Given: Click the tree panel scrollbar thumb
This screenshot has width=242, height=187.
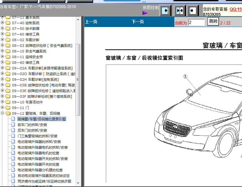Looking at the screenshot, I should click(x=78, y=80).
